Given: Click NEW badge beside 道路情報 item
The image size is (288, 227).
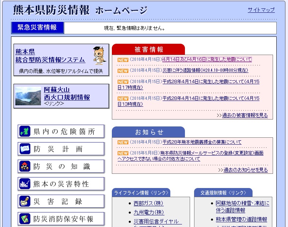Looking at the screenshot, I should tap(123, 71).
